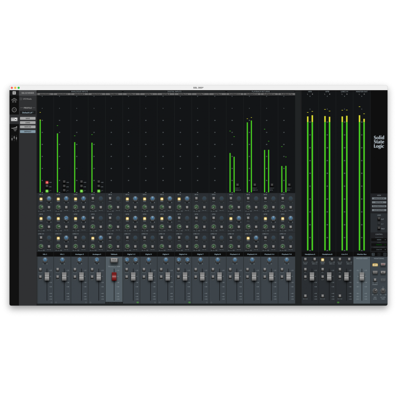Toggle Mono on Headphone A output

click(x=305, y=296)
